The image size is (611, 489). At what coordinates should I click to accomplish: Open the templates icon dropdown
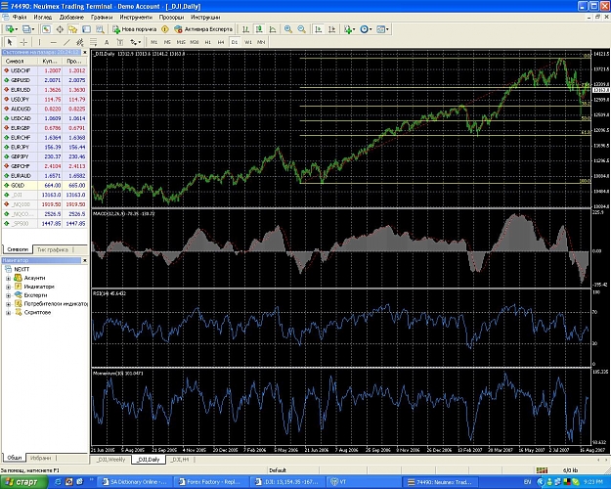(382, 29)
